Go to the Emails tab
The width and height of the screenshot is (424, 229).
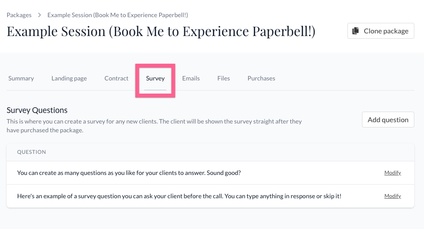(x=191, y=78)
